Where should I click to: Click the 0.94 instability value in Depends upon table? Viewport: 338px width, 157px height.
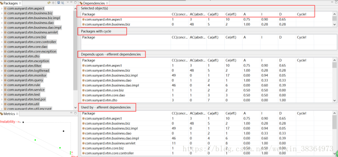[x=265, y=75]
